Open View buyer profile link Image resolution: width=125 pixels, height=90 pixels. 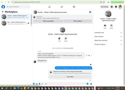coord(68,48)
